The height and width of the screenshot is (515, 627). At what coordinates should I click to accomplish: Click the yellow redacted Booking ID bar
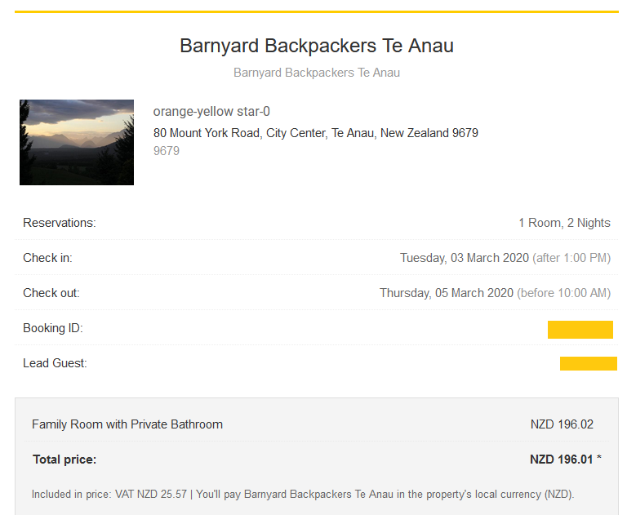(x=580, y=330)
